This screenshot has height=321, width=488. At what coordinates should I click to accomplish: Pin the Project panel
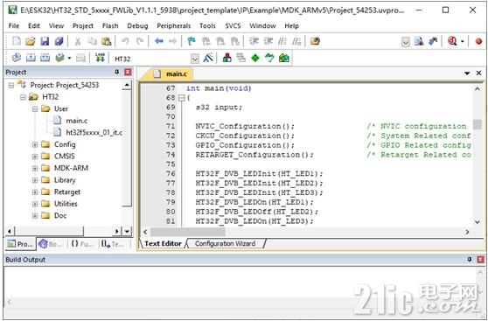point(117,73)
